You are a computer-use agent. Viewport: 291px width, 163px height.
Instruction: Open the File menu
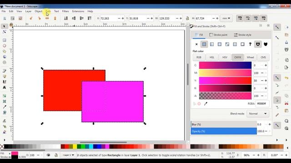[x=4, y=11]
